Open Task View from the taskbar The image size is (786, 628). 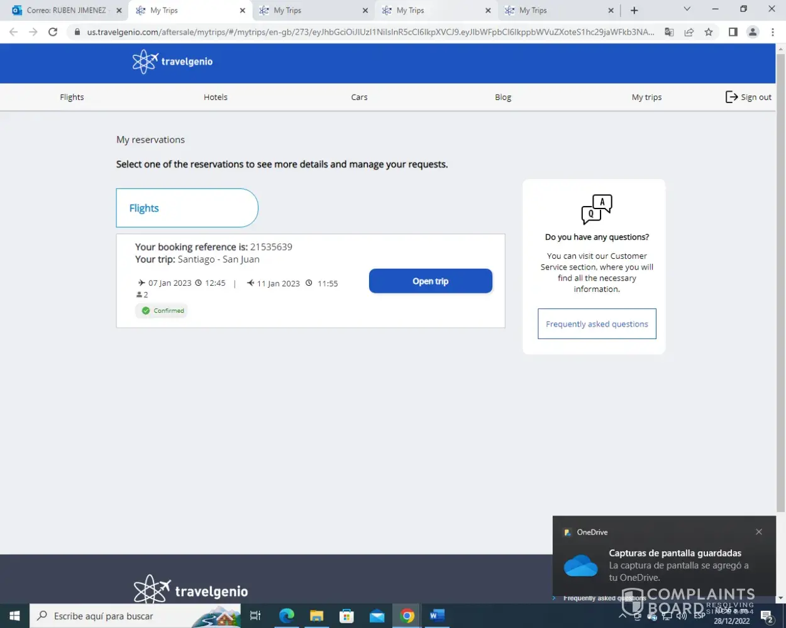(255, 616)
